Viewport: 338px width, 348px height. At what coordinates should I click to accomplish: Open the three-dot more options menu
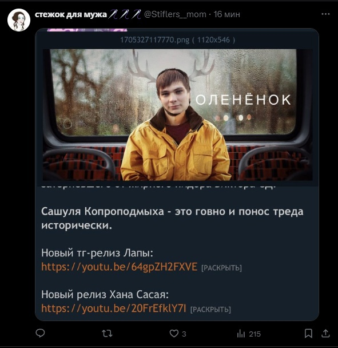point(325,14)
